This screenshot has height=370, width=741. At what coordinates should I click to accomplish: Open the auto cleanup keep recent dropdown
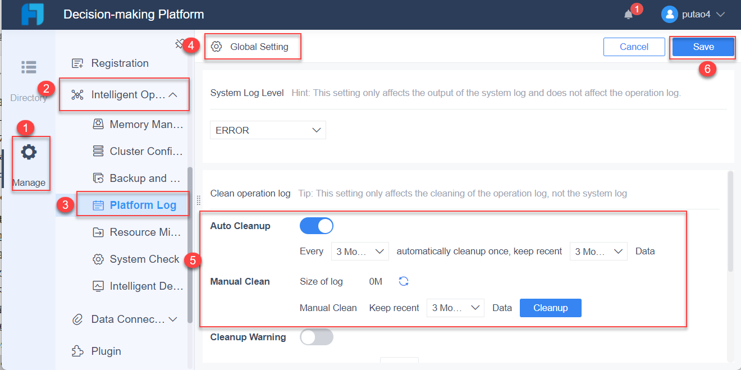point(598,252)
